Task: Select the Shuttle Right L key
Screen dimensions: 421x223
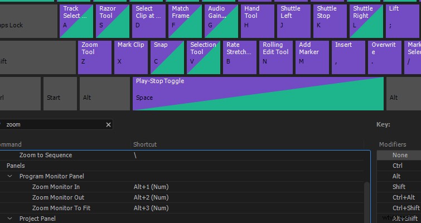Action: tap(366, 21)
